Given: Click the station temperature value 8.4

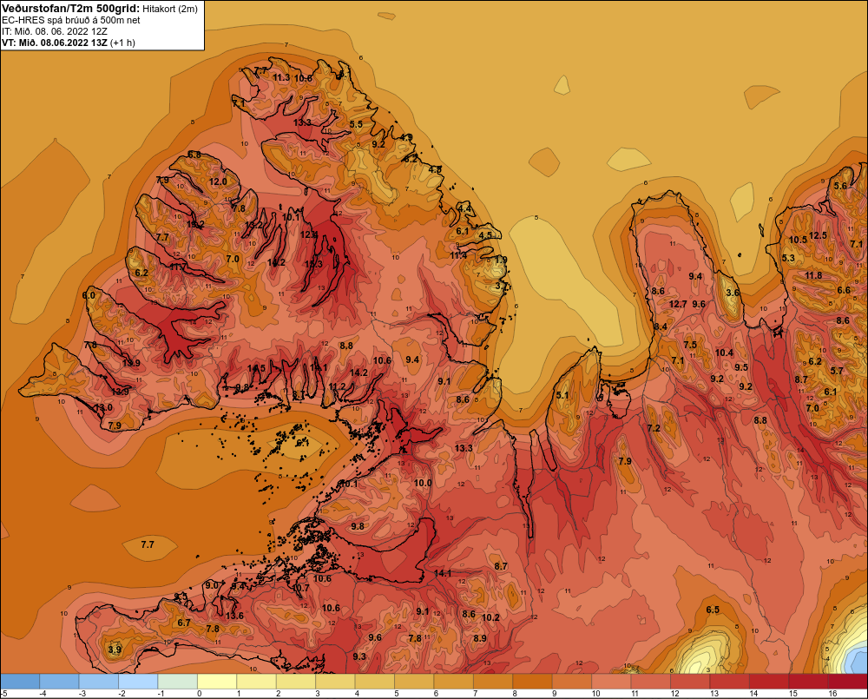Looking at the screenshot, I should (x=661, y=326).
